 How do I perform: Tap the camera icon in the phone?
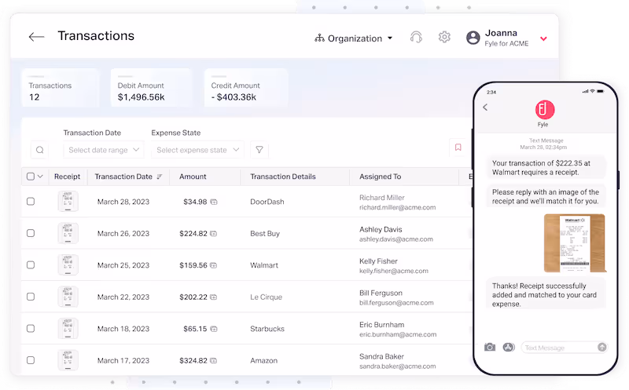click(490, 347)
